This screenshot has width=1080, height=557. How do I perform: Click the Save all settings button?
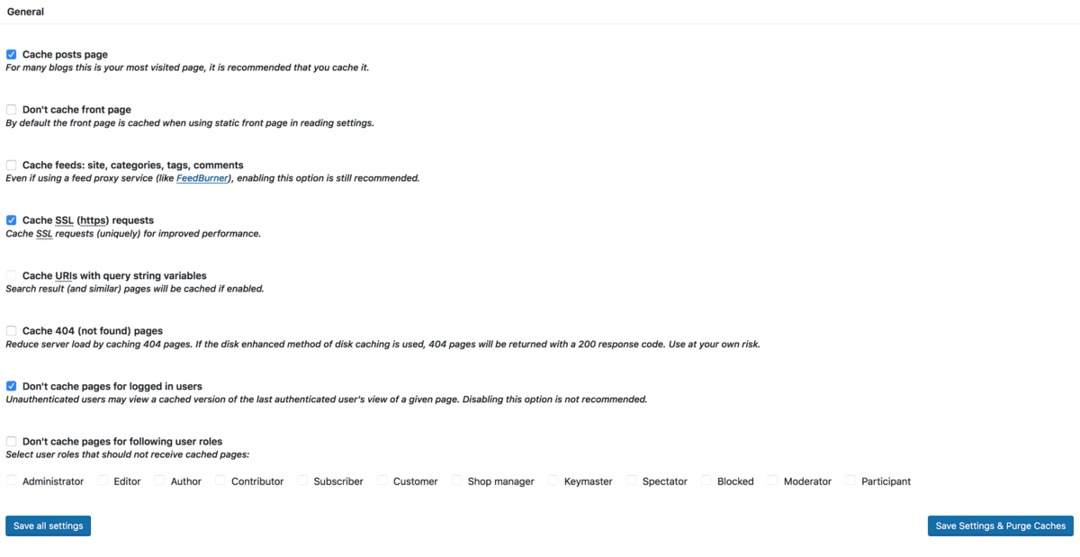click(48, 526)
